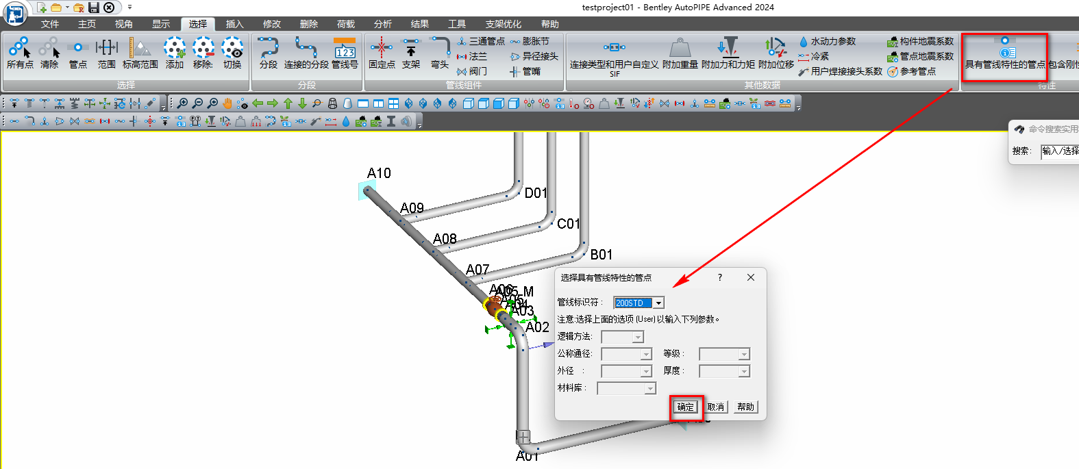Expand the quick access toolbar customize arrow

[x=129, y=8]
